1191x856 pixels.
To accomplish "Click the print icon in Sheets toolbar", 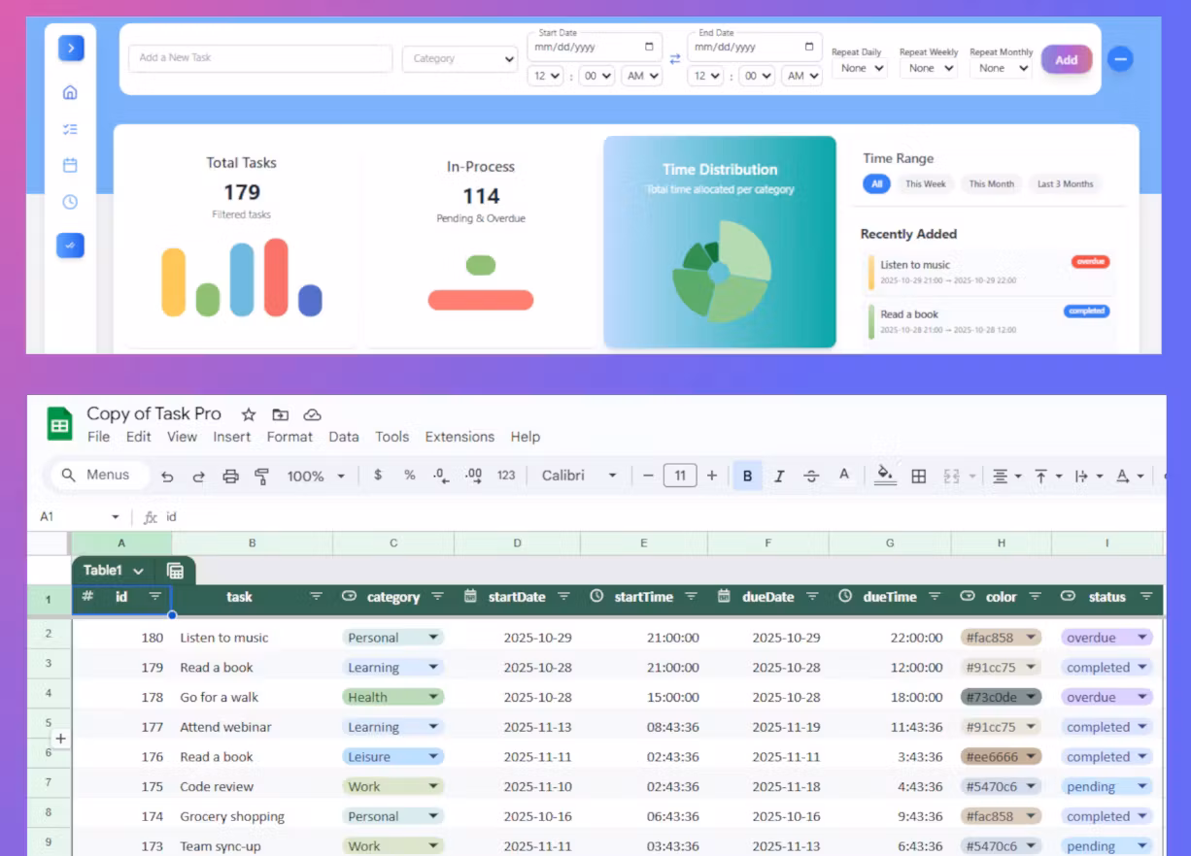I will tap(230, 476).
